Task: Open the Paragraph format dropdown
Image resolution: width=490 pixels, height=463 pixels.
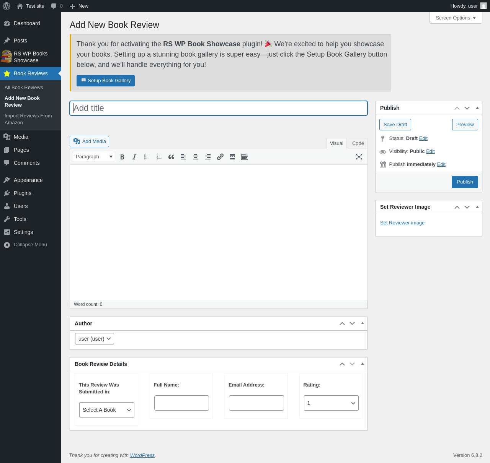Action: coord(93,156)
